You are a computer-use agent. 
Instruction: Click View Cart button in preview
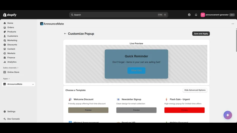point(136,70)
